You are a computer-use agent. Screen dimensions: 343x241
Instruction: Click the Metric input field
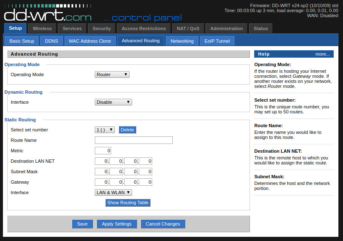tap(103, 151)
